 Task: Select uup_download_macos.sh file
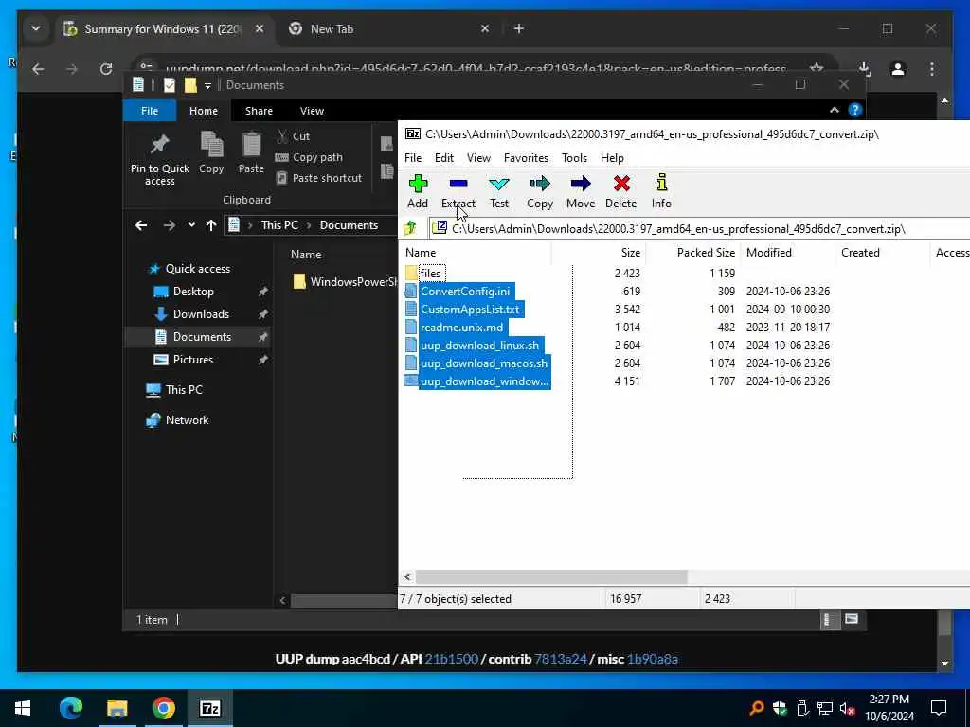click(484, 363)
